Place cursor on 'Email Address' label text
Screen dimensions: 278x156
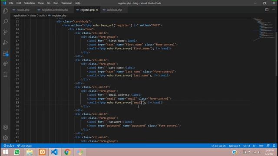pos(119,95)
